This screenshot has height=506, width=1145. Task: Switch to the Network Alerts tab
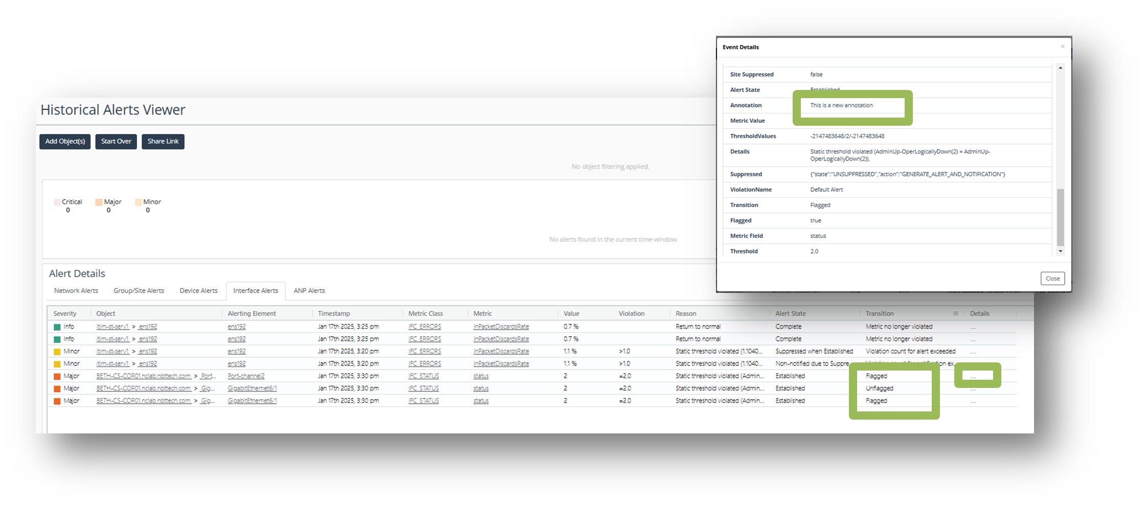pyautogui.click(x=76, y=290)
